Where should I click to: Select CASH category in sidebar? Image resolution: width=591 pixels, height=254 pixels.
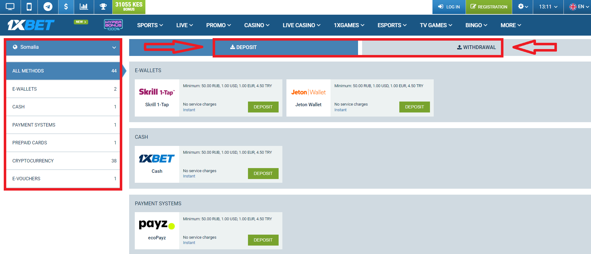(63, 107)
